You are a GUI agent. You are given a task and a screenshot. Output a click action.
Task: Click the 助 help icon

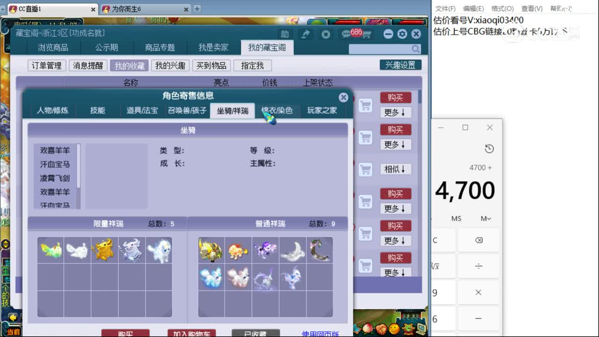pyautogui.click(x=285, y=34)
